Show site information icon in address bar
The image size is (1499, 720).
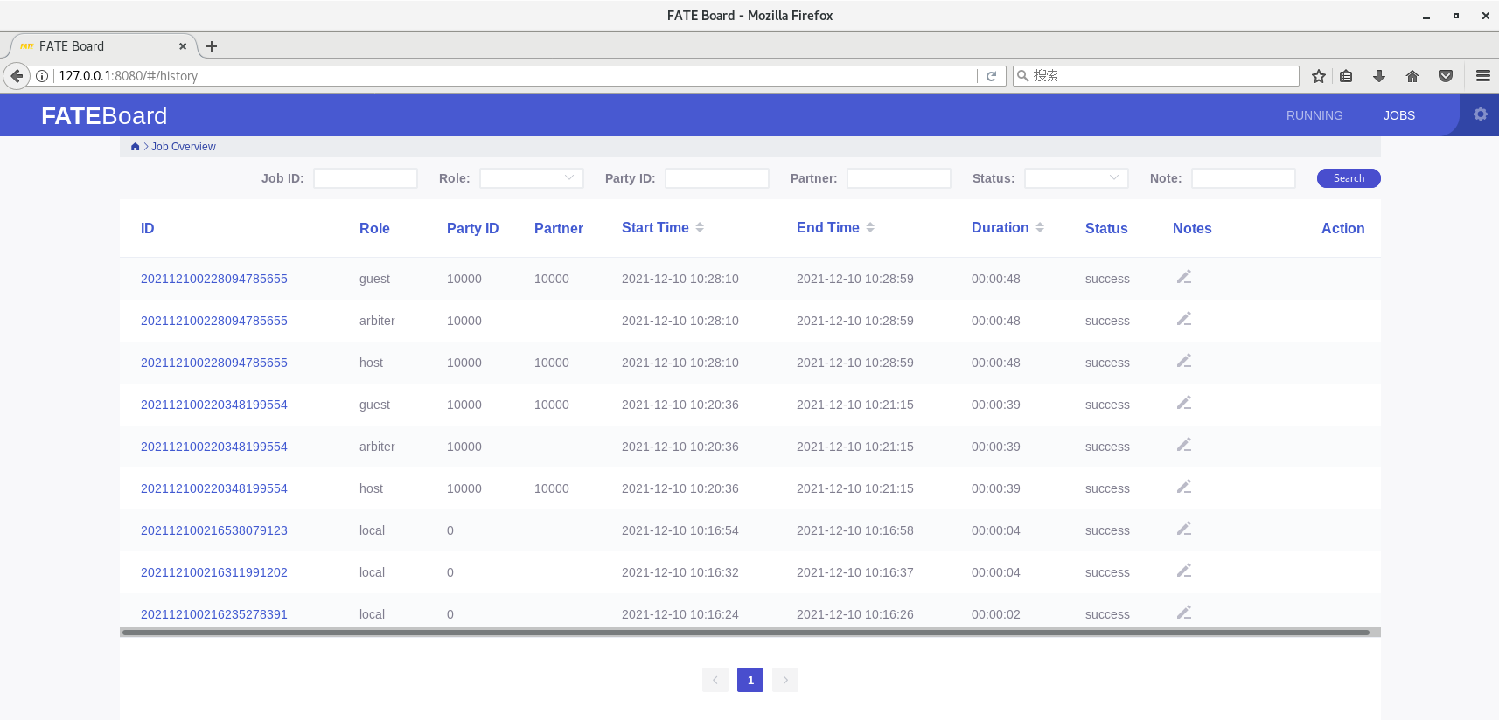(41, 76)
